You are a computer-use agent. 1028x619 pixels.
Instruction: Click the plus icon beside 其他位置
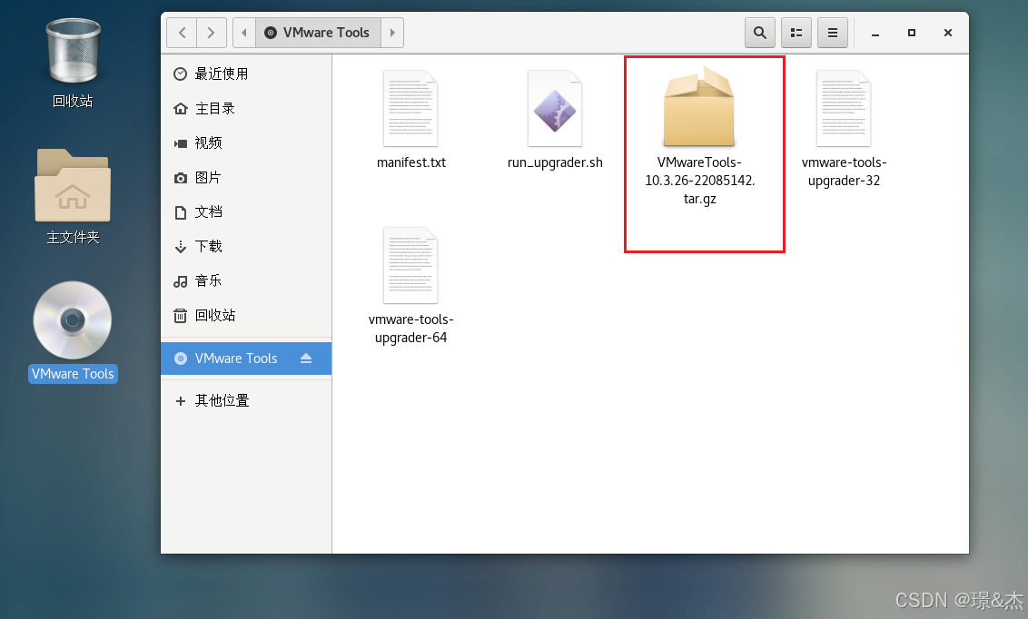[x=181, y=401]
